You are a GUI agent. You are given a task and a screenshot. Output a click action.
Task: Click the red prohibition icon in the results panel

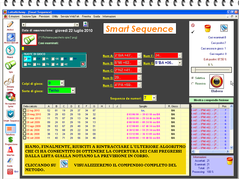click(x=193, y=25)
